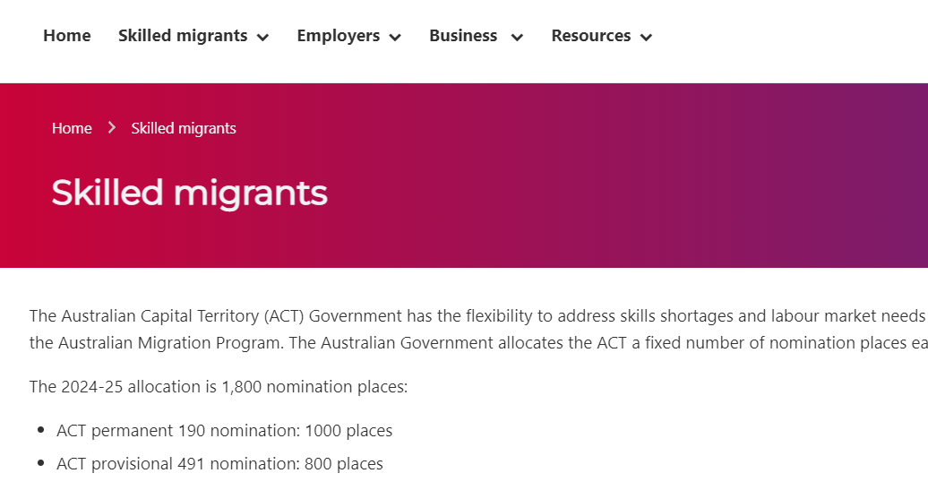Click the 2024-25 allocation sentence
928x499 pixels.
point(219,386)
